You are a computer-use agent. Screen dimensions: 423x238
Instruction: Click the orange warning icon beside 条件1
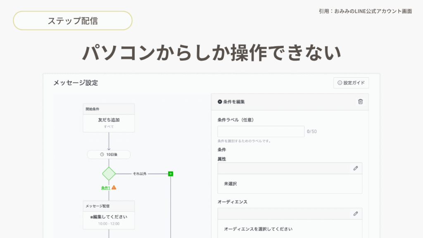coord(114,188)
